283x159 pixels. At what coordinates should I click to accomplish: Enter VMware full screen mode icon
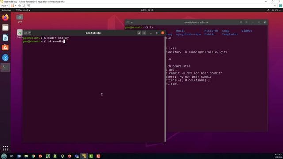(24, 6)
